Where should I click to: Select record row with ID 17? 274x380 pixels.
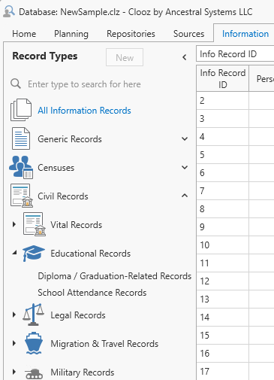tap(235, 371)
